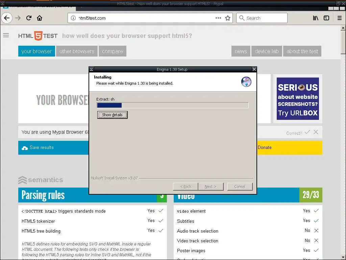Reject browser identification with X mark
This screenshot has height=260, width=346.
(316, 132)
